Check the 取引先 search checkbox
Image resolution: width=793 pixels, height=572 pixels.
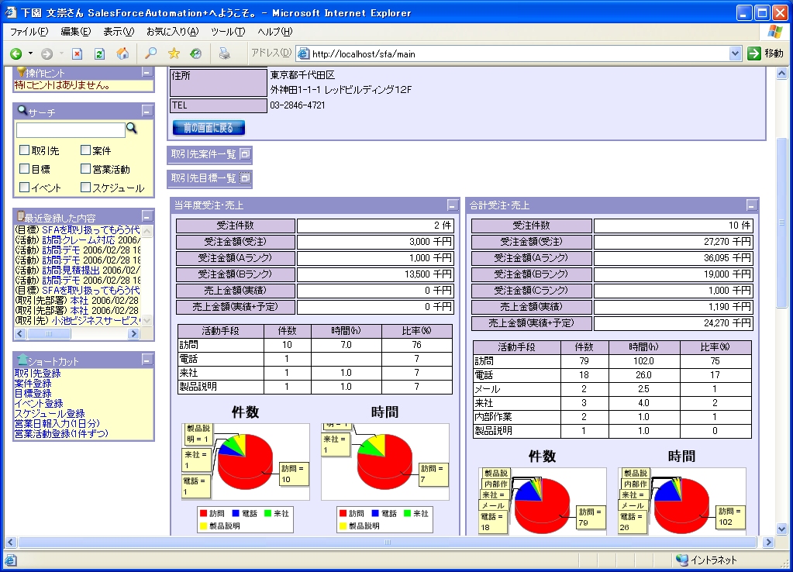tap(24, 150)
